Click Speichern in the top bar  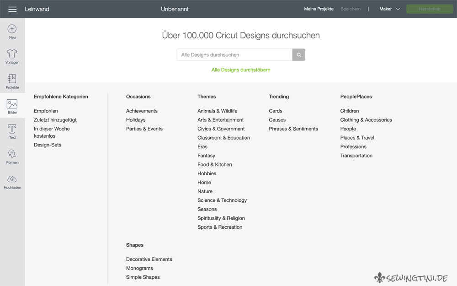tap(351, 9)
